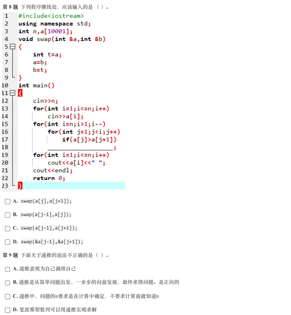
Task: Select answer B about 递推 being 正向的
Action: coord(7,283)
